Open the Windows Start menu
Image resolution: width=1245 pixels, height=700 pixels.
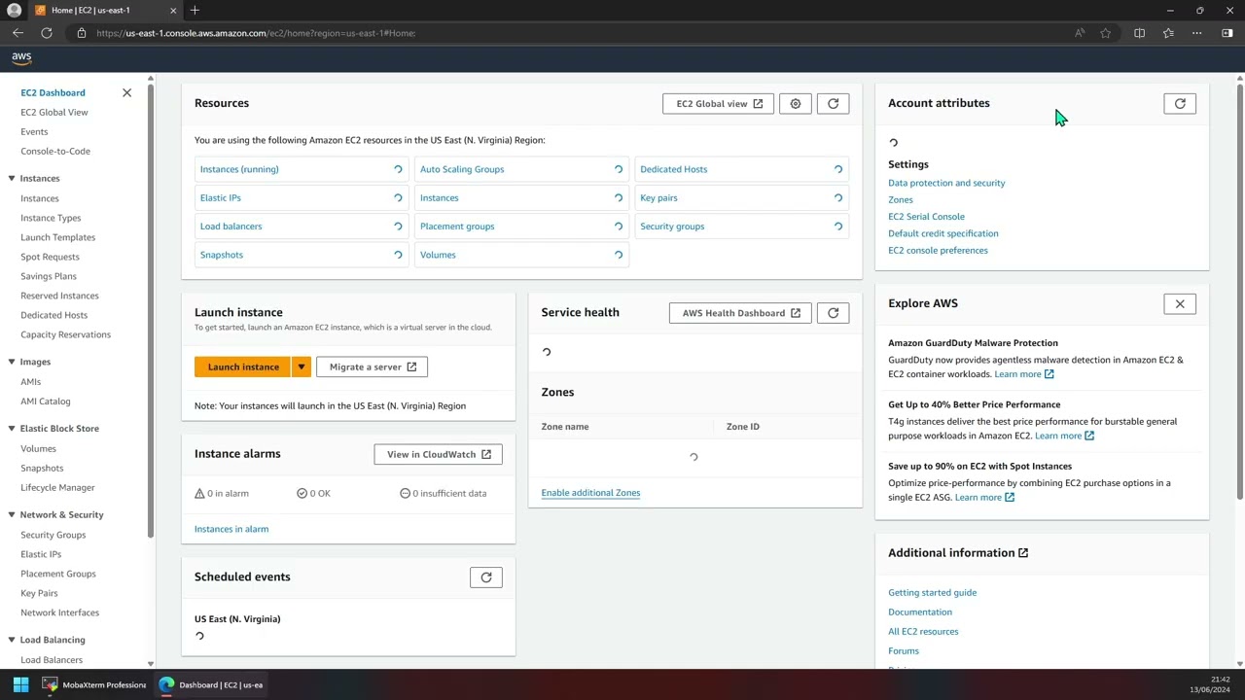point(20,684)
